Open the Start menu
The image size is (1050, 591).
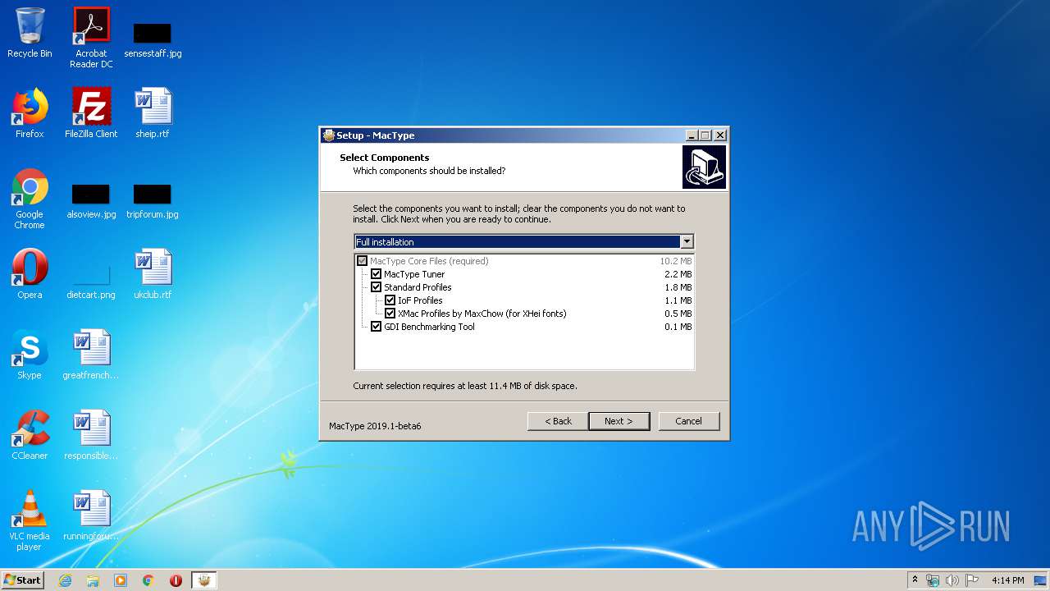click(23, 580)
